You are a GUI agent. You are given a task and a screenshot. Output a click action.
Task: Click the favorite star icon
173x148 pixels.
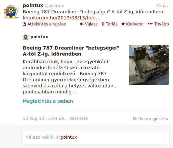pos(123,24)
